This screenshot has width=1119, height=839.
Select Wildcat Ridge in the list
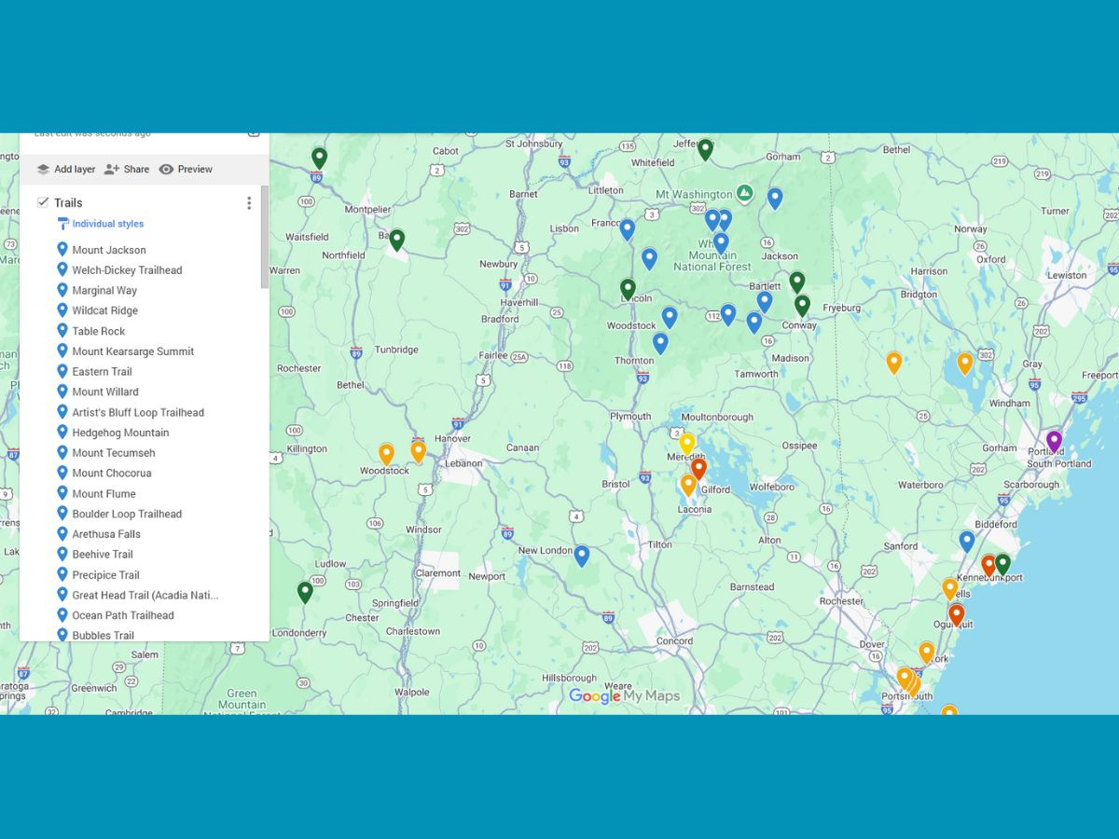click(104, 310)
